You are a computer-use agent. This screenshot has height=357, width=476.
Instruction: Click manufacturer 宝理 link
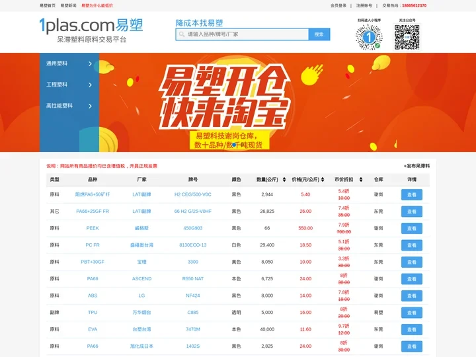[141, 262]
